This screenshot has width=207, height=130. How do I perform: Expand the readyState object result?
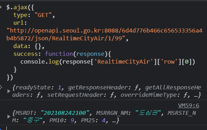tap(9, 91)
